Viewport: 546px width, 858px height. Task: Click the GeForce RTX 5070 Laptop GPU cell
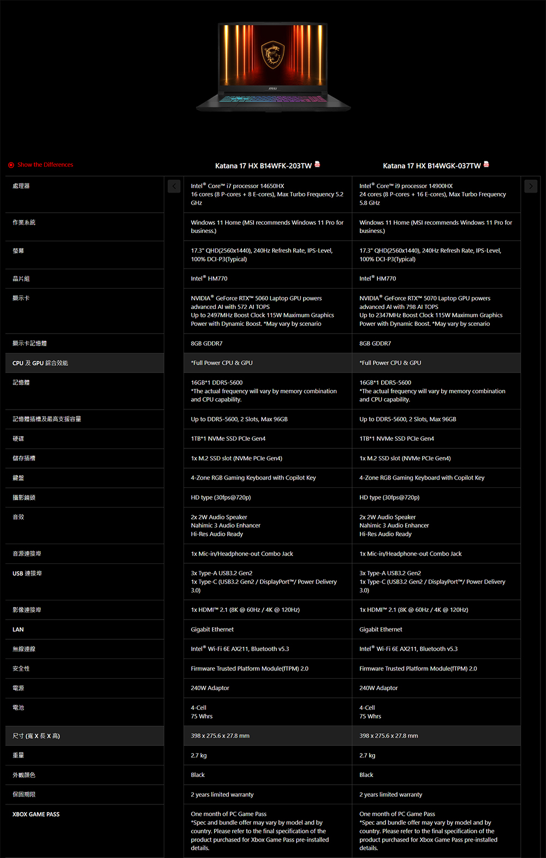click(x=431, y=311)
